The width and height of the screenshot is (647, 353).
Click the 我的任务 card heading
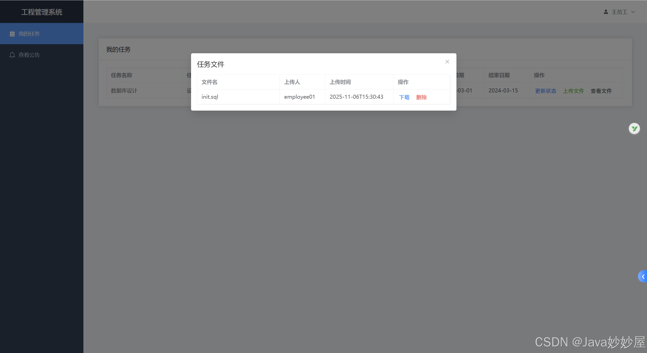click(118, 49)
